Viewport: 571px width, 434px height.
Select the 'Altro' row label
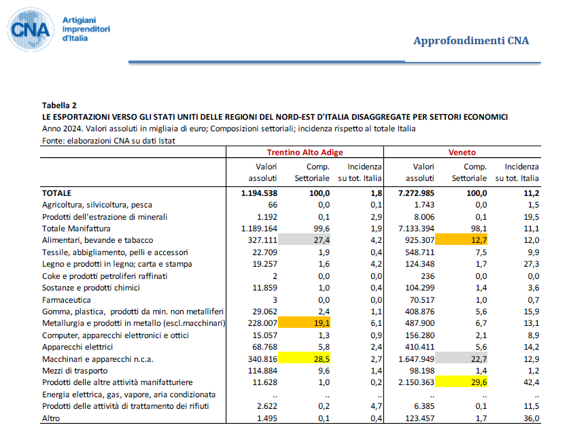(50, 418)
